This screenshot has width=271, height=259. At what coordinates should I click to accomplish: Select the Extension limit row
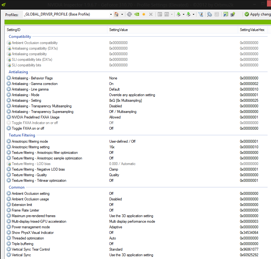137,205
